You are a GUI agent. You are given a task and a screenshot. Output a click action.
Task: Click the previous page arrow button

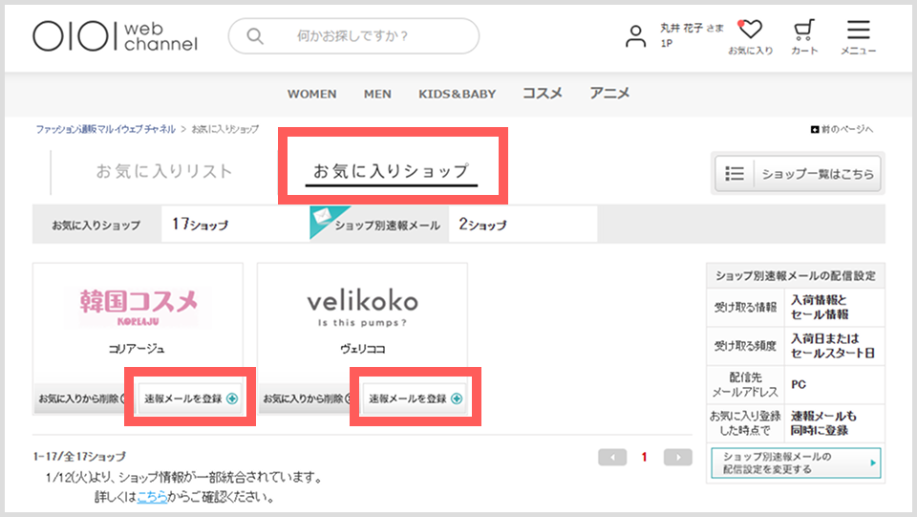point(612,458)
